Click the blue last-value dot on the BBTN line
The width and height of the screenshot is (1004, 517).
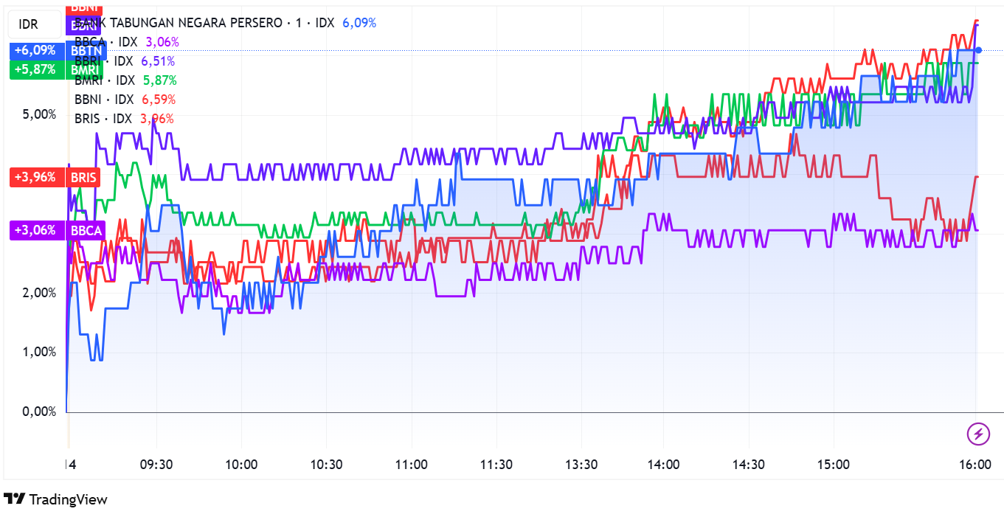[x=978, y=50]
